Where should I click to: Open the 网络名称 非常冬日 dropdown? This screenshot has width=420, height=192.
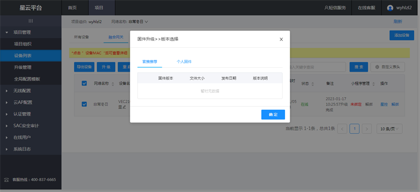tap(138, 22)
